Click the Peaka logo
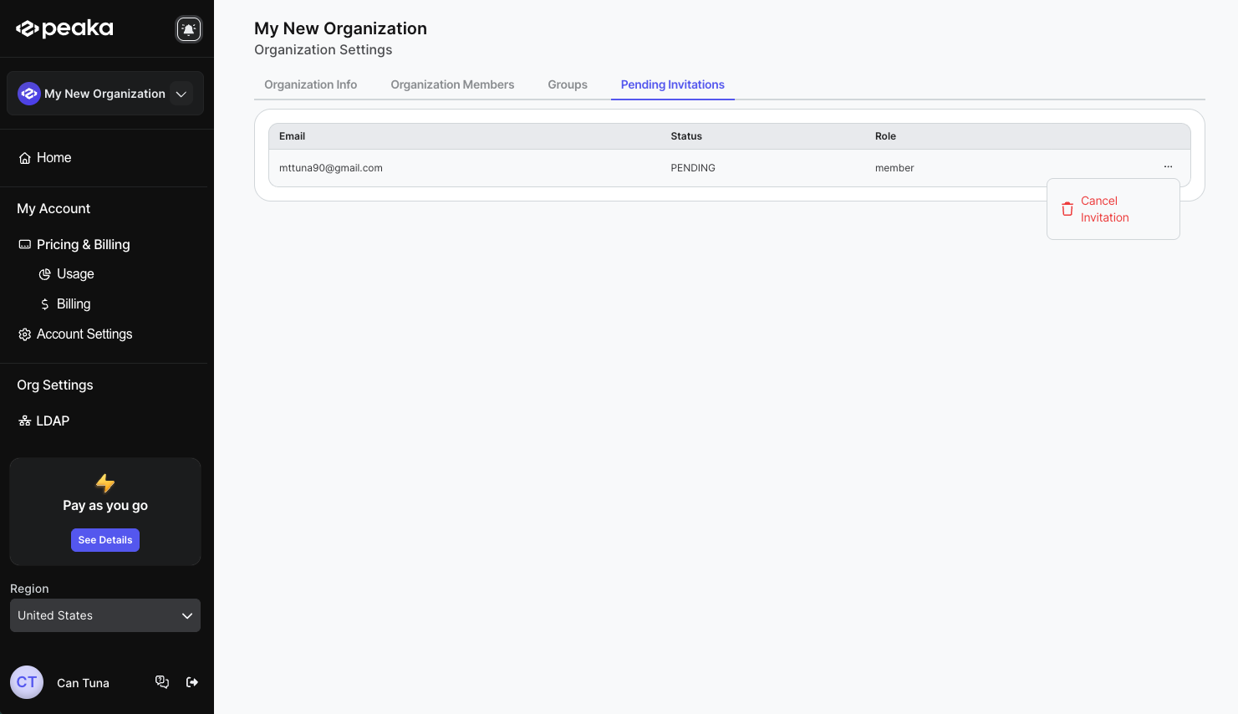This screenshot has width=1238, height=714. click(x=64, y=28)
